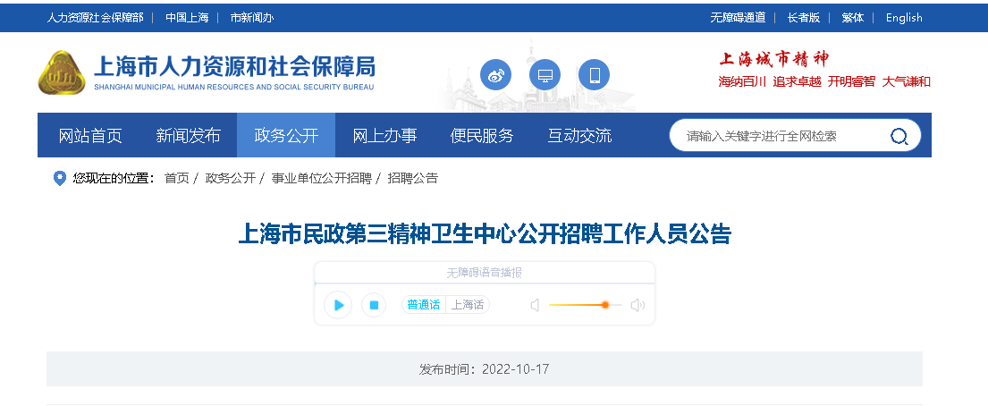Click the 上海城市精神 banner text
988x406 pixels.
[773, 59]
